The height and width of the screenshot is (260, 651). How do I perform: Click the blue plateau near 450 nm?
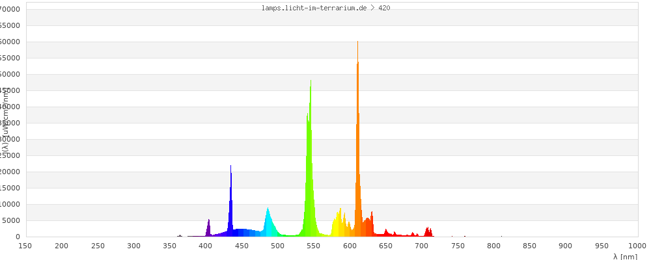pos(242,233)
